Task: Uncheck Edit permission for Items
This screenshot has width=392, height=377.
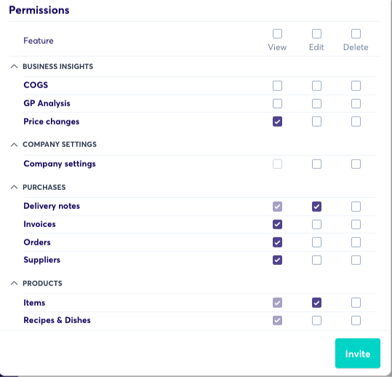Action: coord(316,303)
